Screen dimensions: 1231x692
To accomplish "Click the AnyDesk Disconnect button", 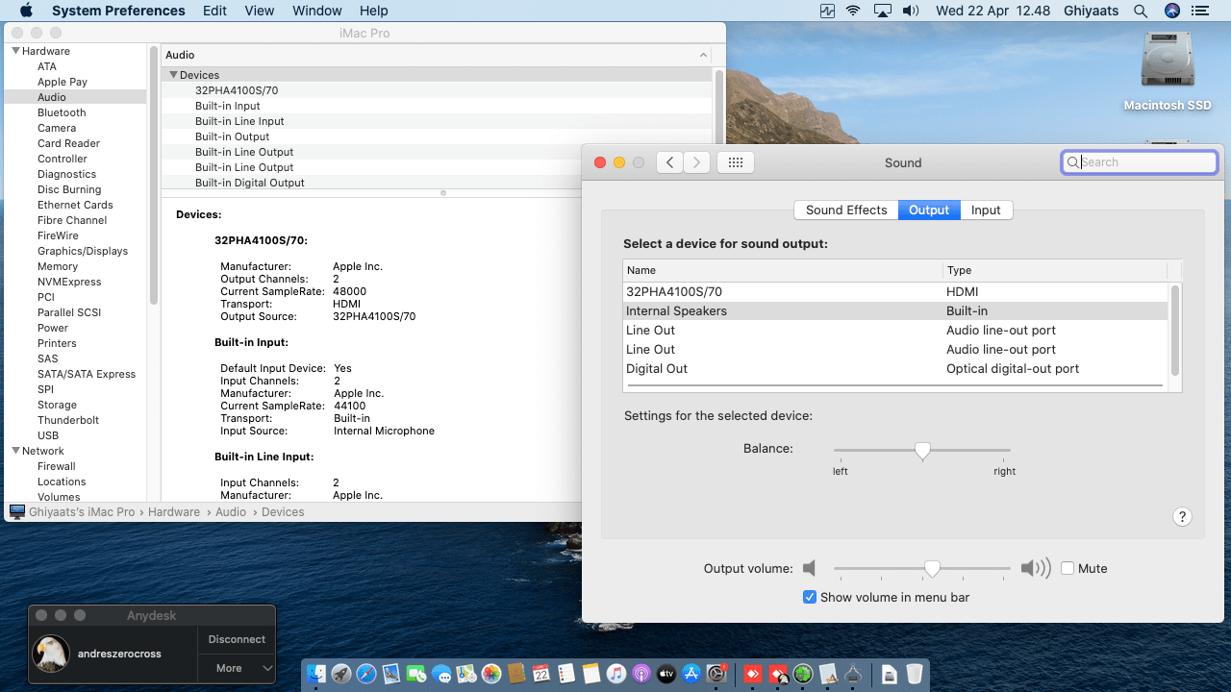I will point(237,639).
